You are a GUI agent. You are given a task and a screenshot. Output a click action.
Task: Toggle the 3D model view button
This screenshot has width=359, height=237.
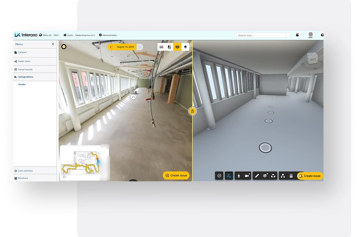[177, 47]
